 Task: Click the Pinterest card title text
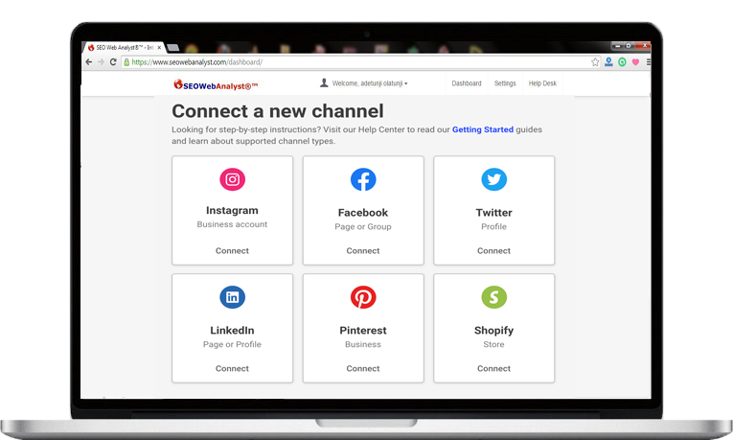coord(363,331)
